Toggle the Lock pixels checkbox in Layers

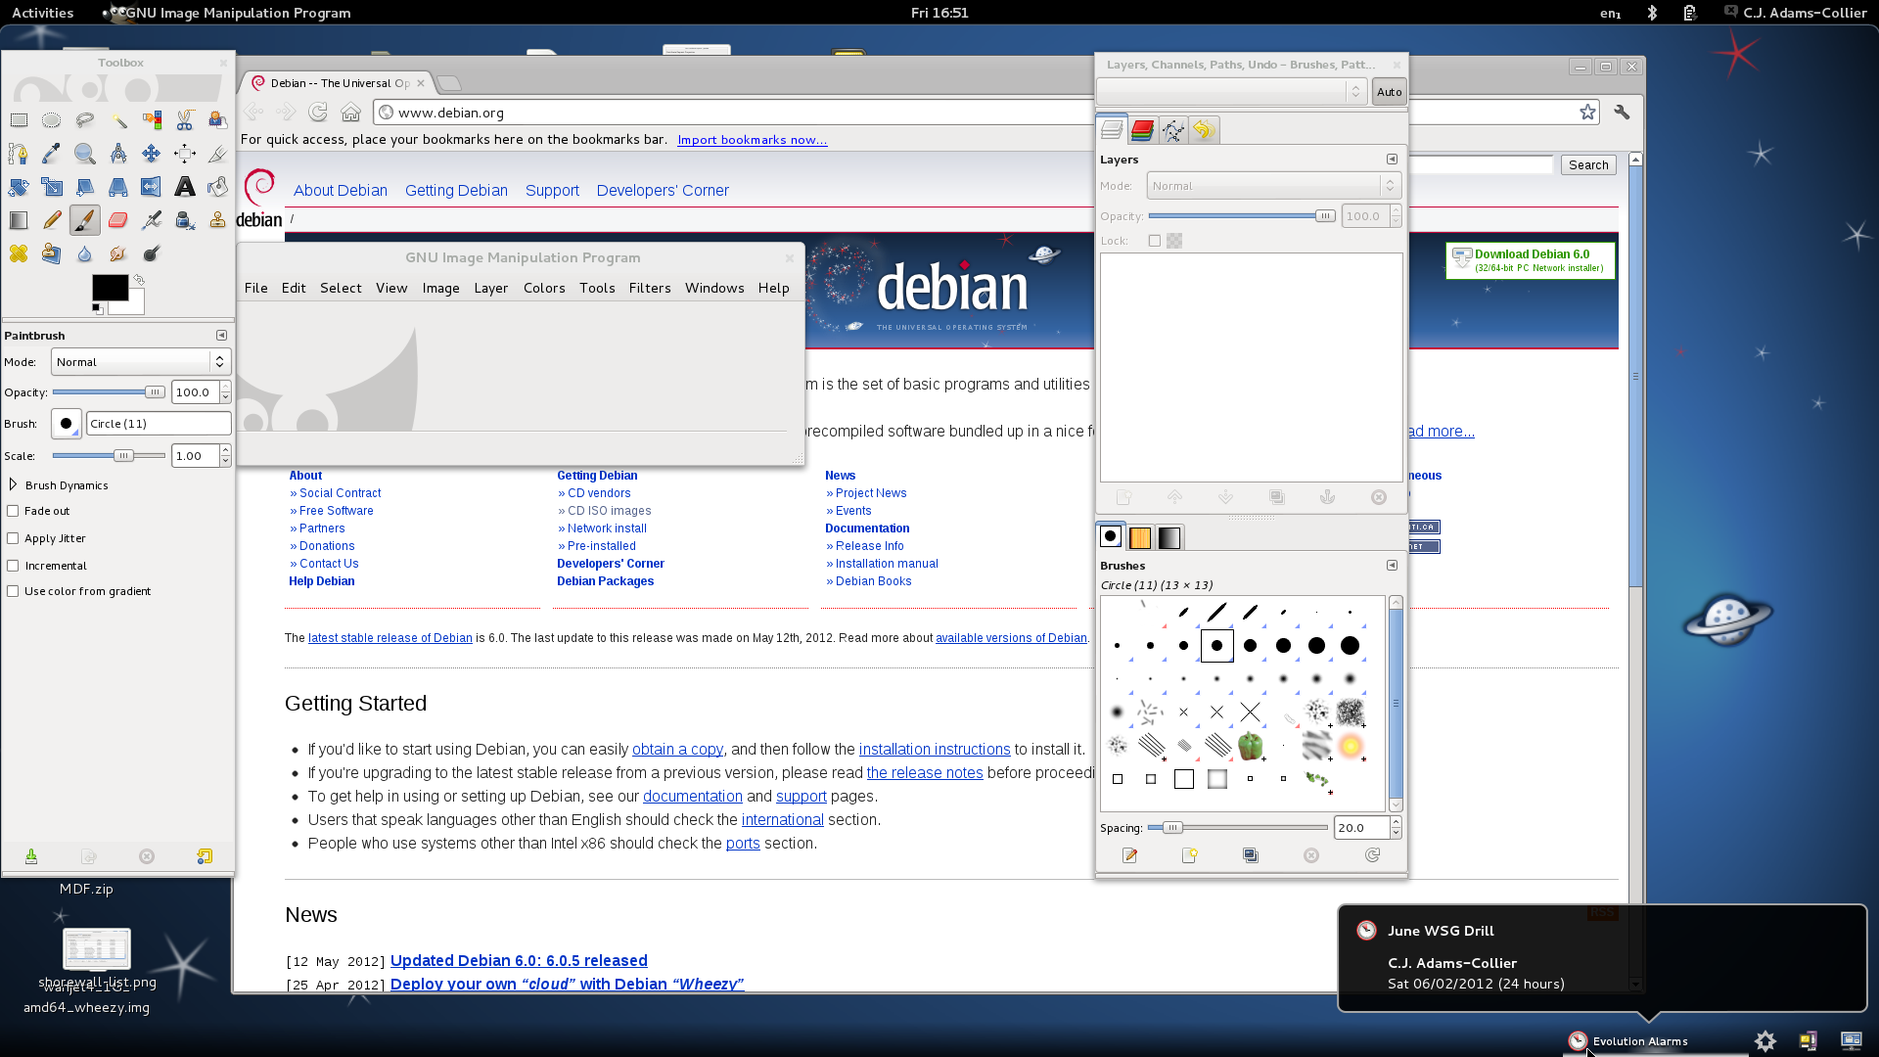pos(1155,241)
